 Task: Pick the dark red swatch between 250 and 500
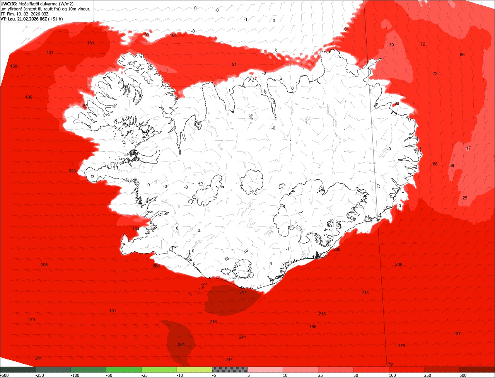tap(442, 369)
